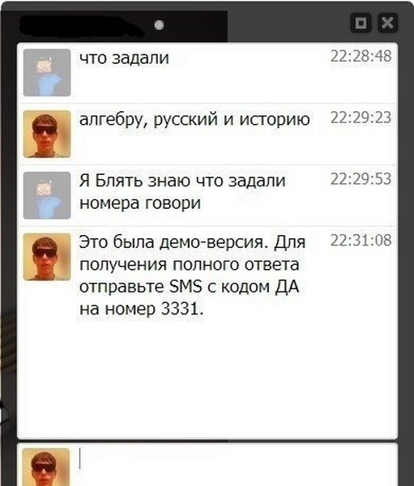414x486 pixels.
Task: Open avatar next to 'что задали' message
Action: (x=47, y=73)
